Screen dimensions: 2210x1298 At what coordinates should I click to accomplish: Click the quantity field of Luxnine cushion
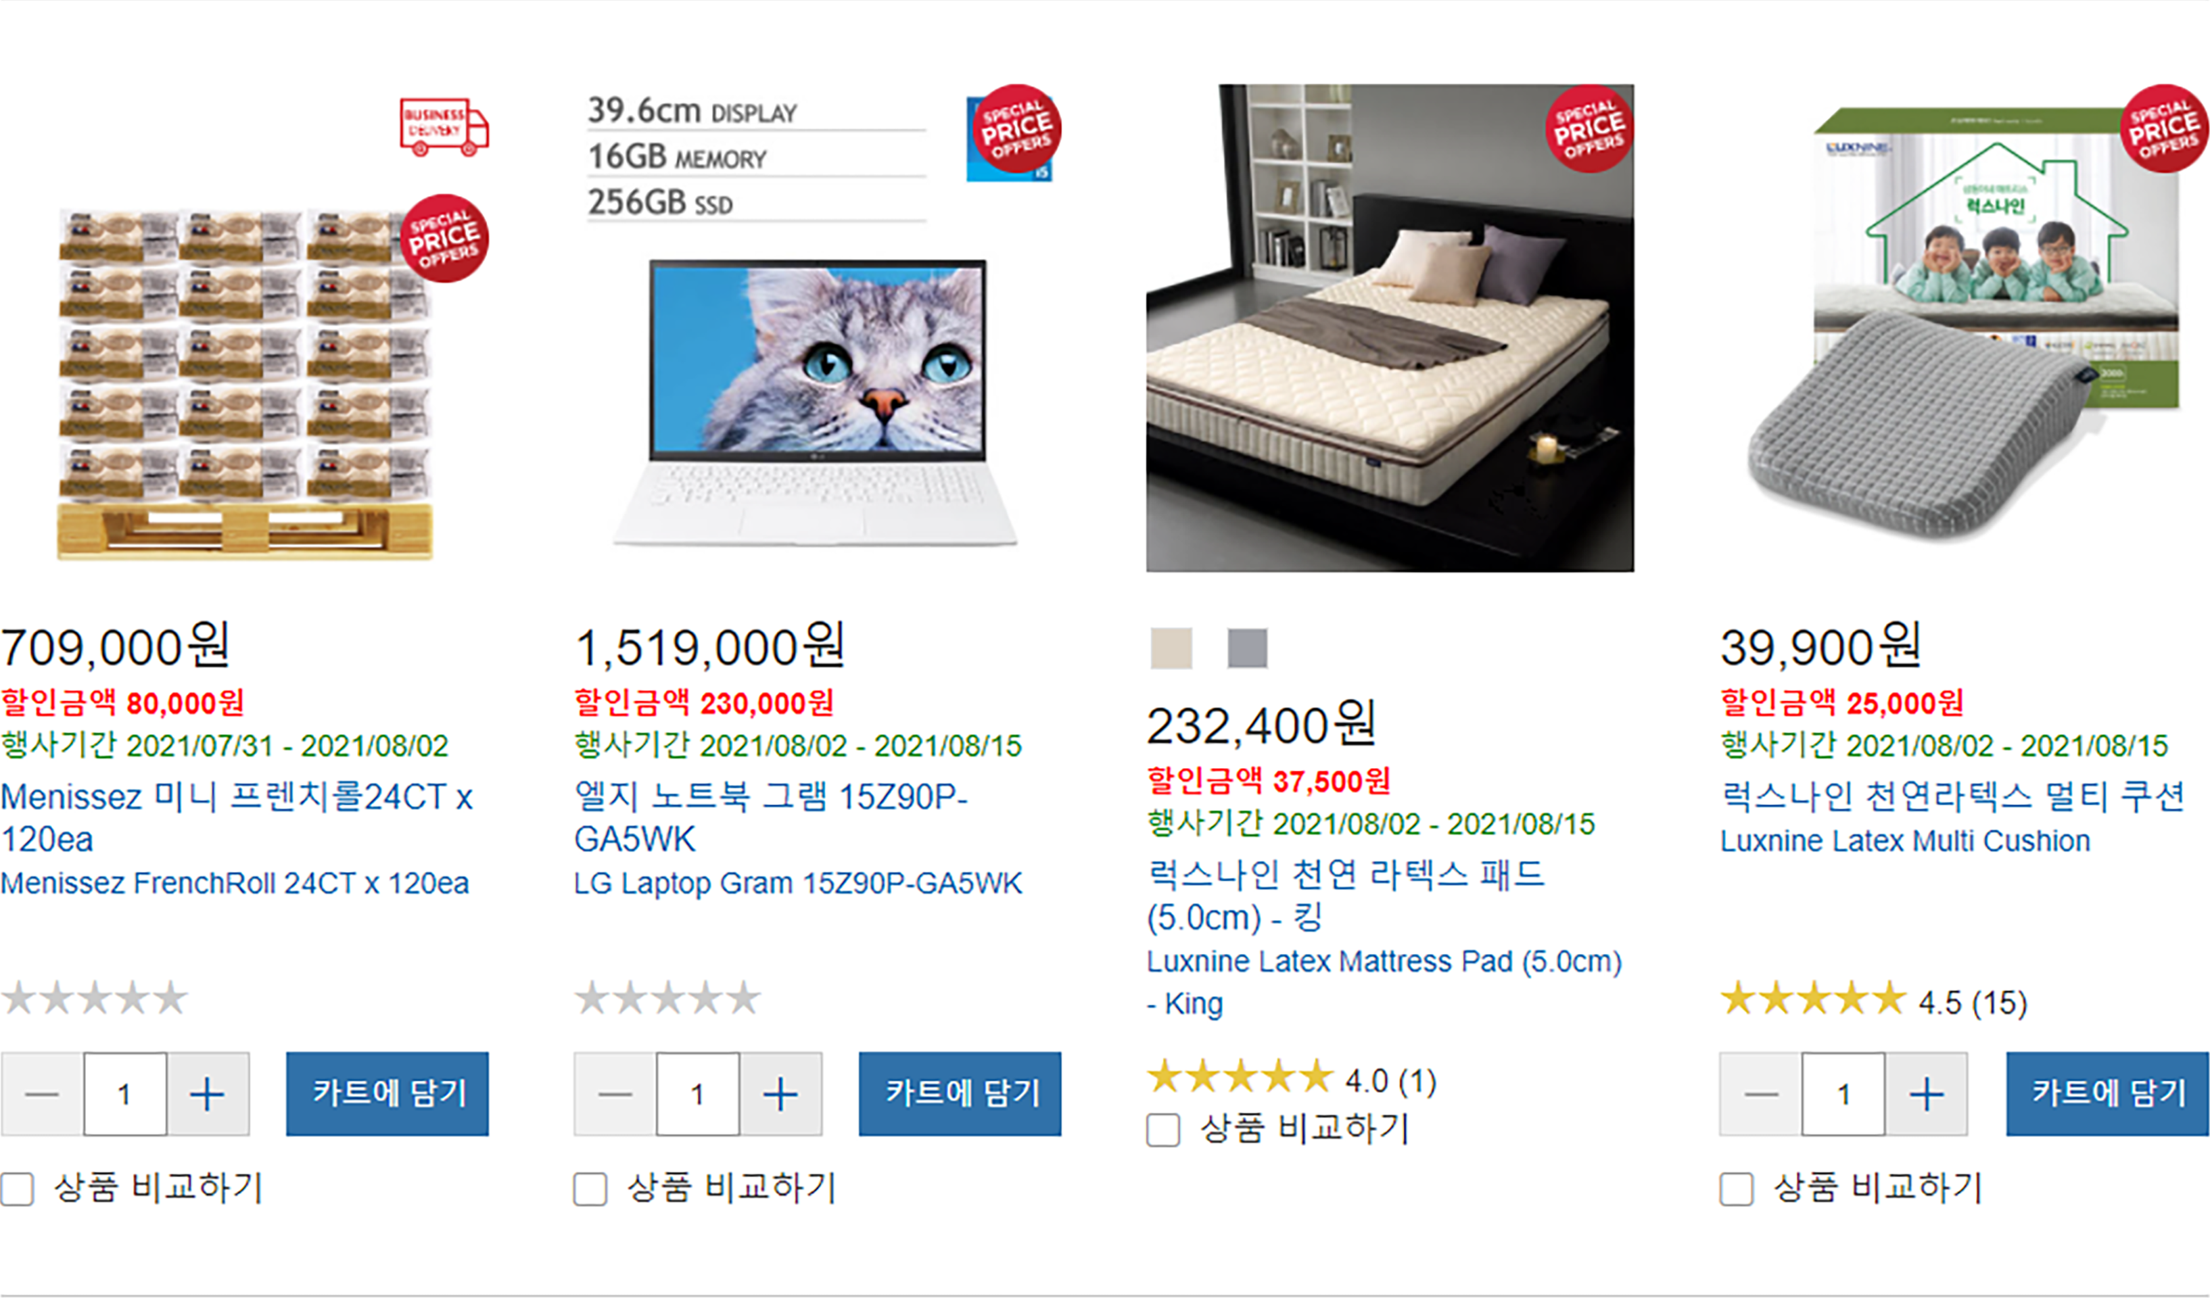[1843, 1094]
